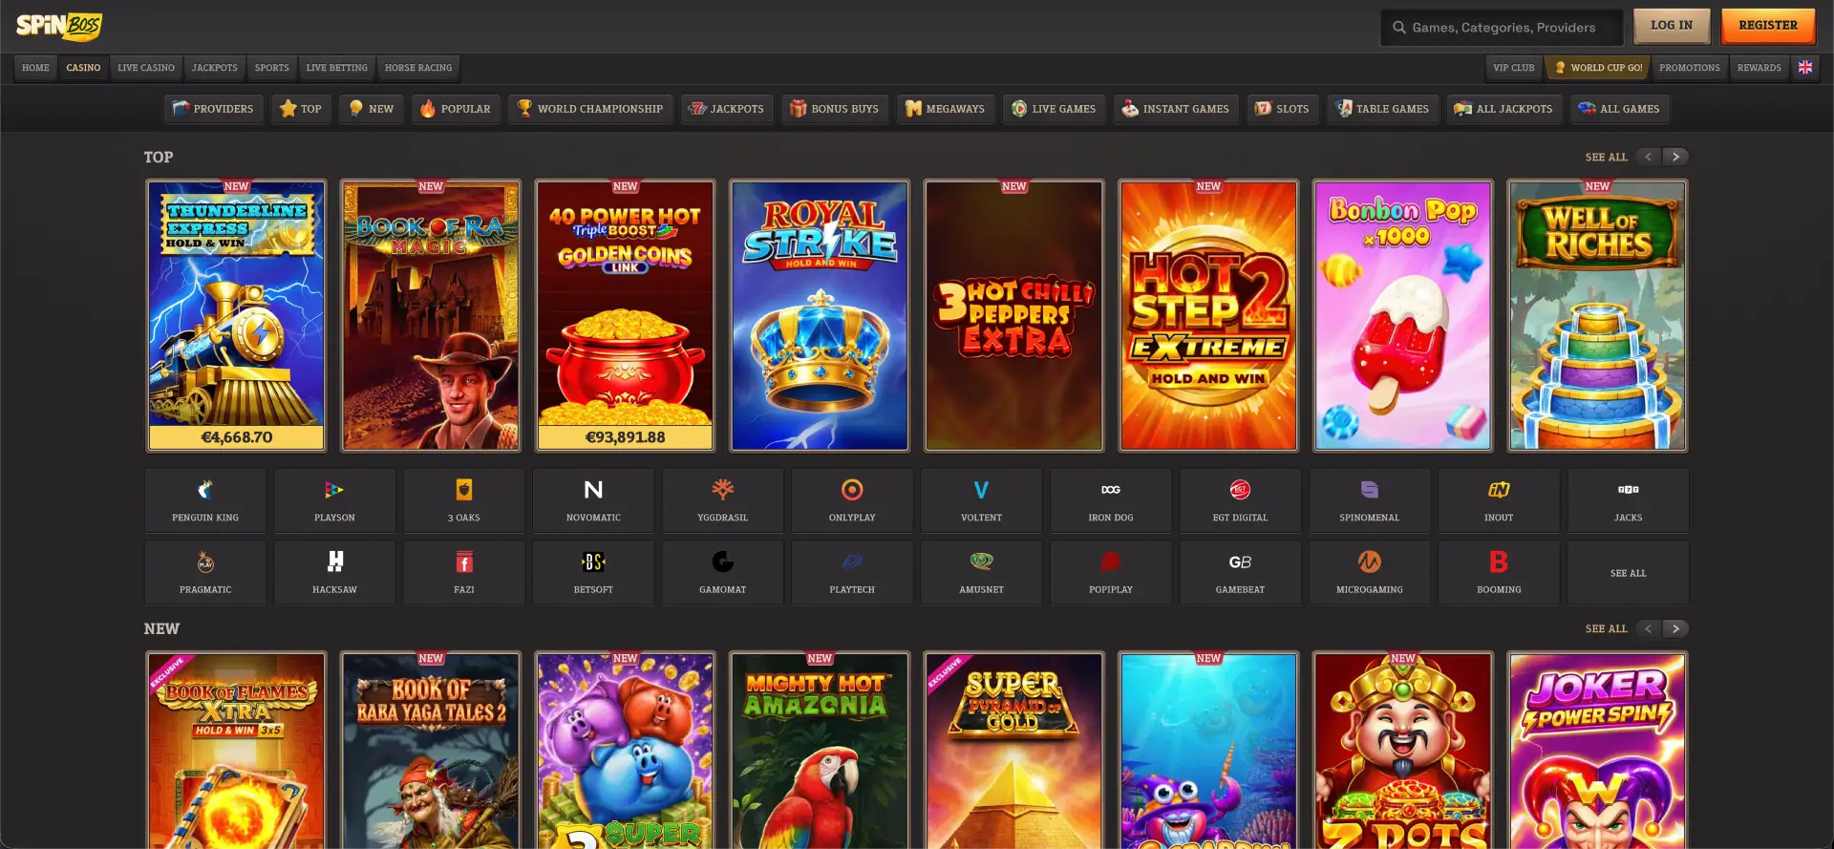1834x849 pixels.
Task: Open the VIP Club page
Action: pos(1514,68)
